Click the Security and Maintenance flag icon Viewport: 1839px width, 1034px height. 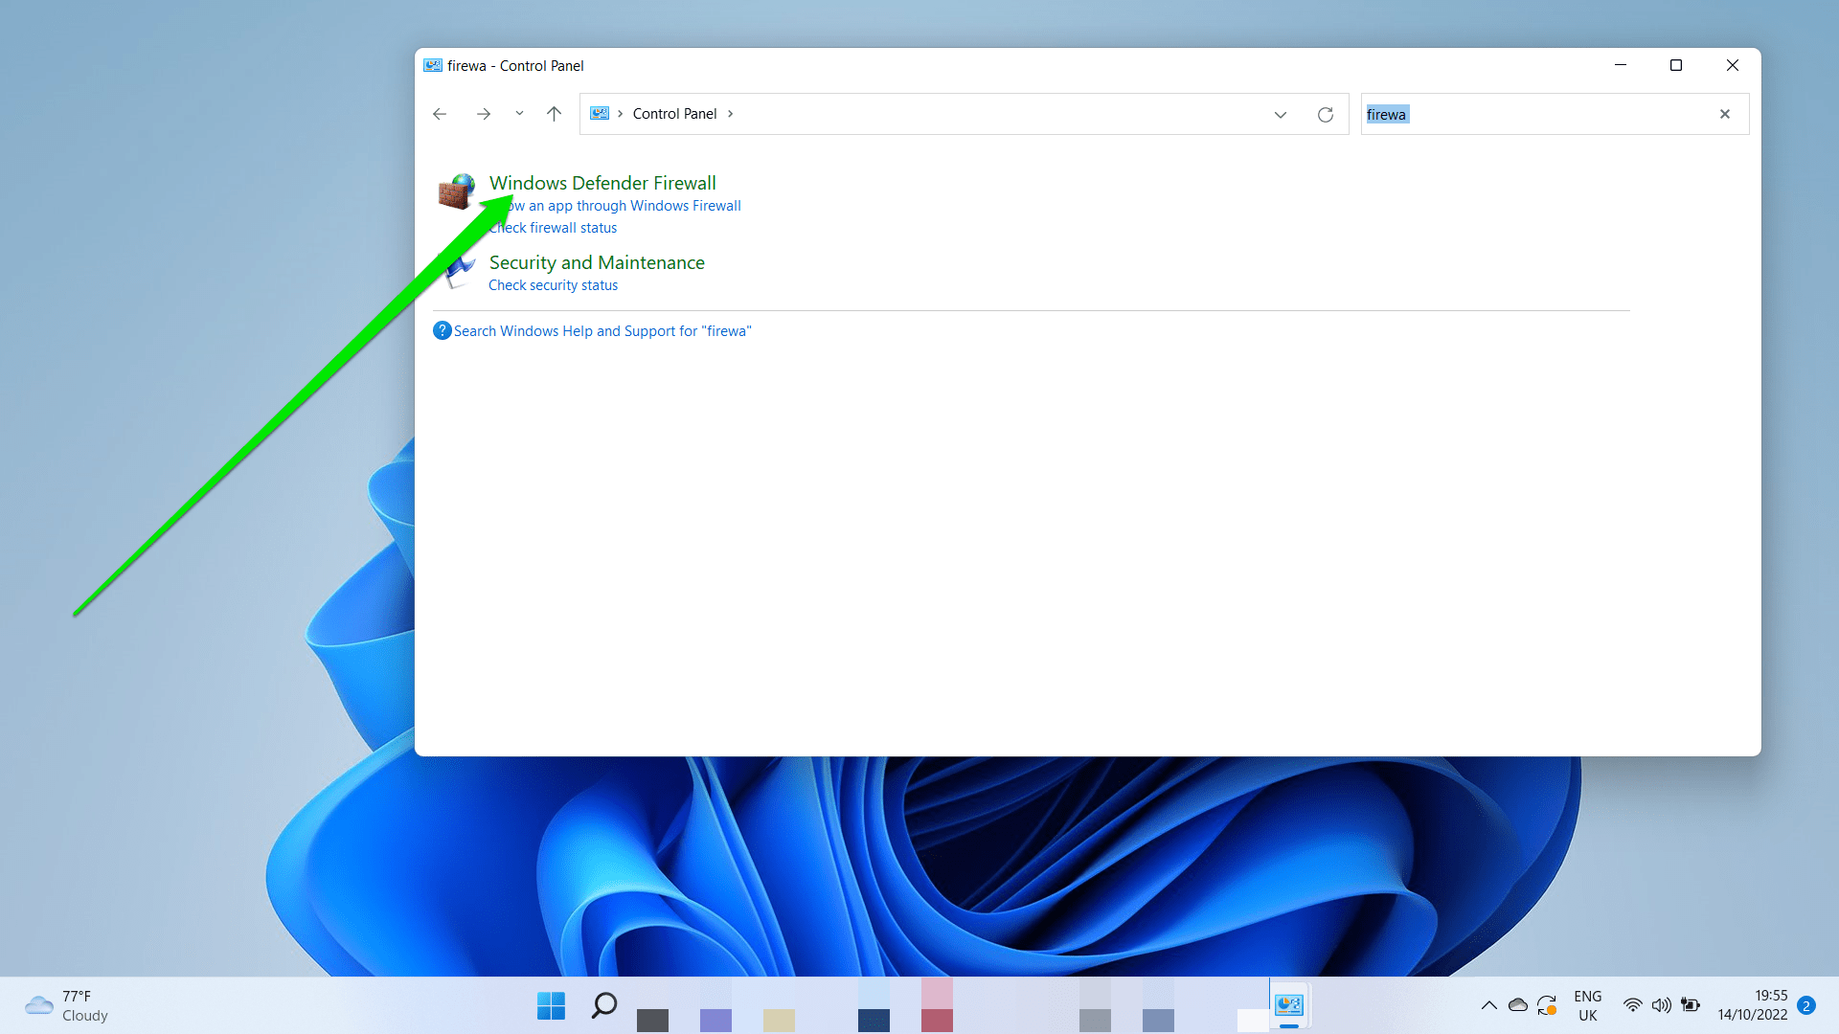458,271
